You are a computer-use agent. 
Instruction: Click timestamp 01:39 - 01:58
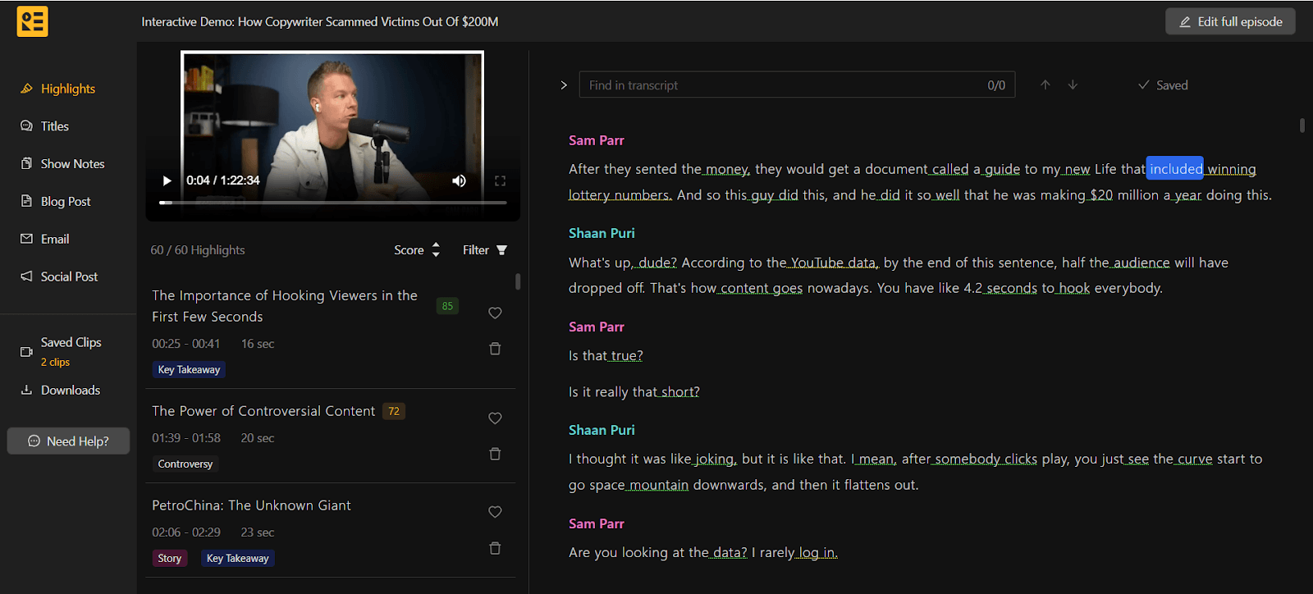[186, 438]
